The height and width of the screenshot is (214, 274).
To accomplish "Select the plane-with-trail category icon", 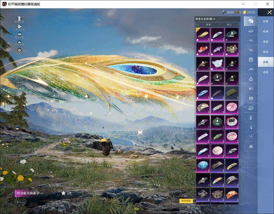I will point(251,69).
